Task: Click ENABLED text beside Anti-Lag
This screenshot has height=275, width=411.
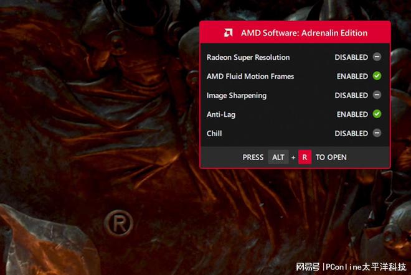Action: tap(352, 114)
